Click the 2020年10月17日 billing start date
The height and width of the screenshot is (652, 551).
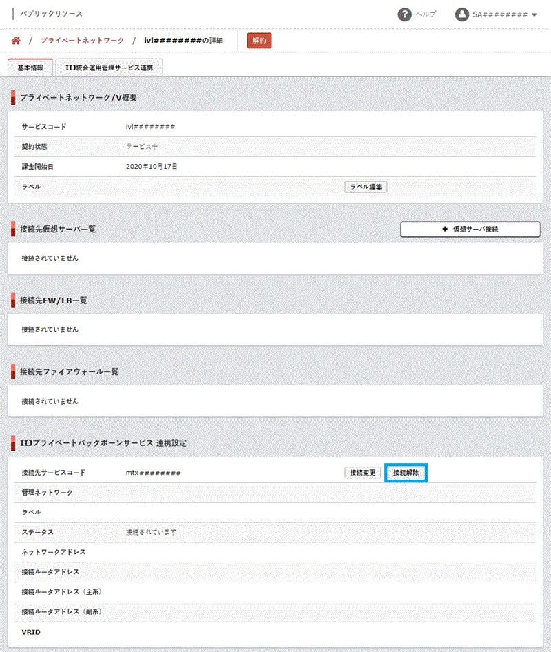152,167
